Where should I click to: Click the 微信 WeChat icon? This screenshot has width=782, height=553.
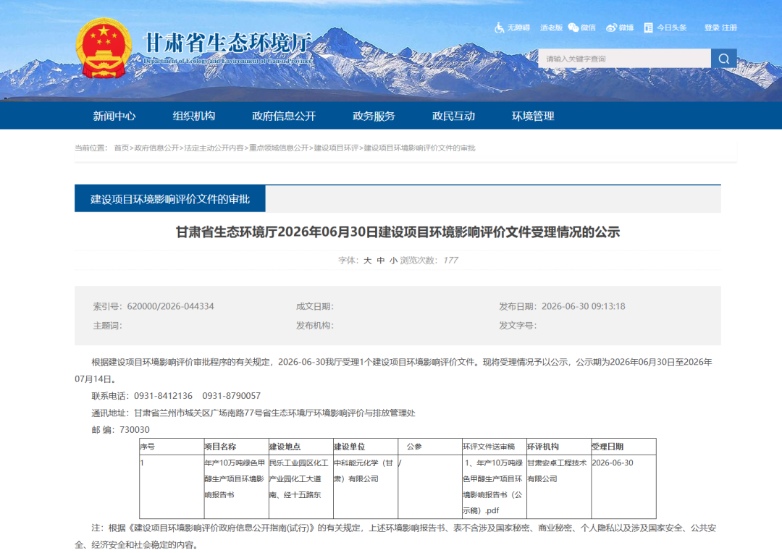point(573,28)
